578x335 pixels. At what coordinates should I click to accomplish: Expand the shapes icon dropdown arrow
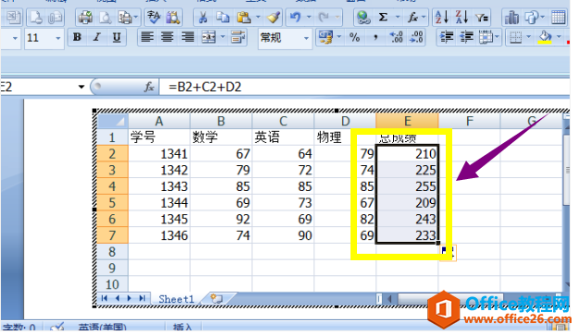542,18
